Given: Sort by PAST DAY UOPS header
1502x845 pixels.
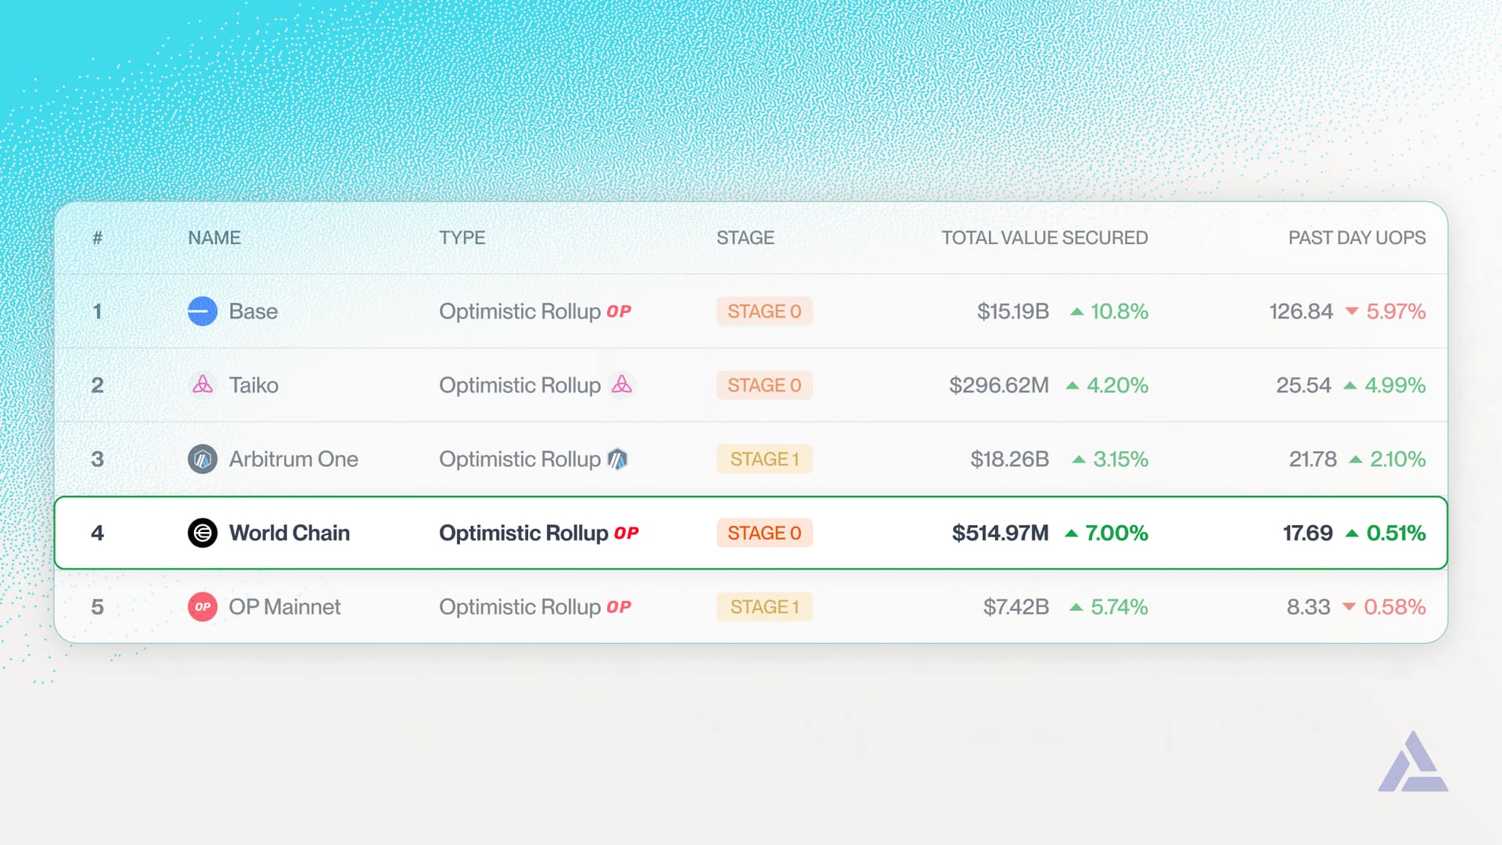Looking at the screenshot, I should point(1356,238).
